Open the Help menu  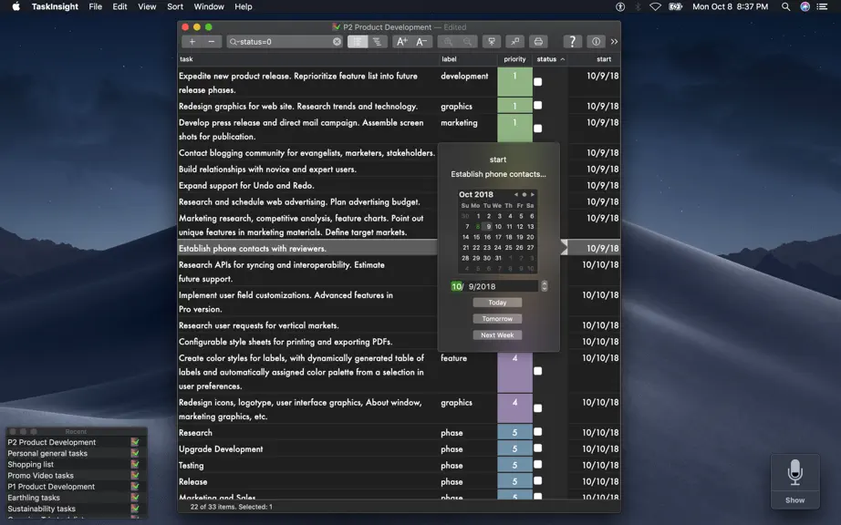point(243,6)
